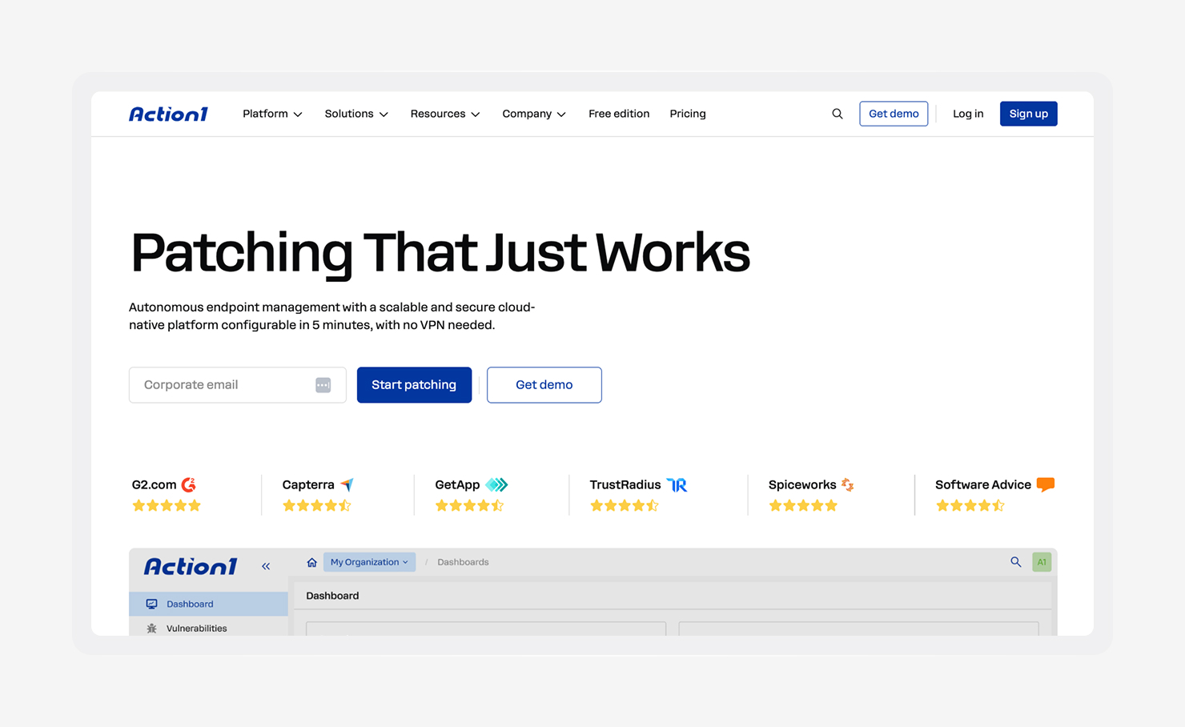
Task: Click the search magnifier in top navigation
Action: pyautogui.click(x=837, y=114)
